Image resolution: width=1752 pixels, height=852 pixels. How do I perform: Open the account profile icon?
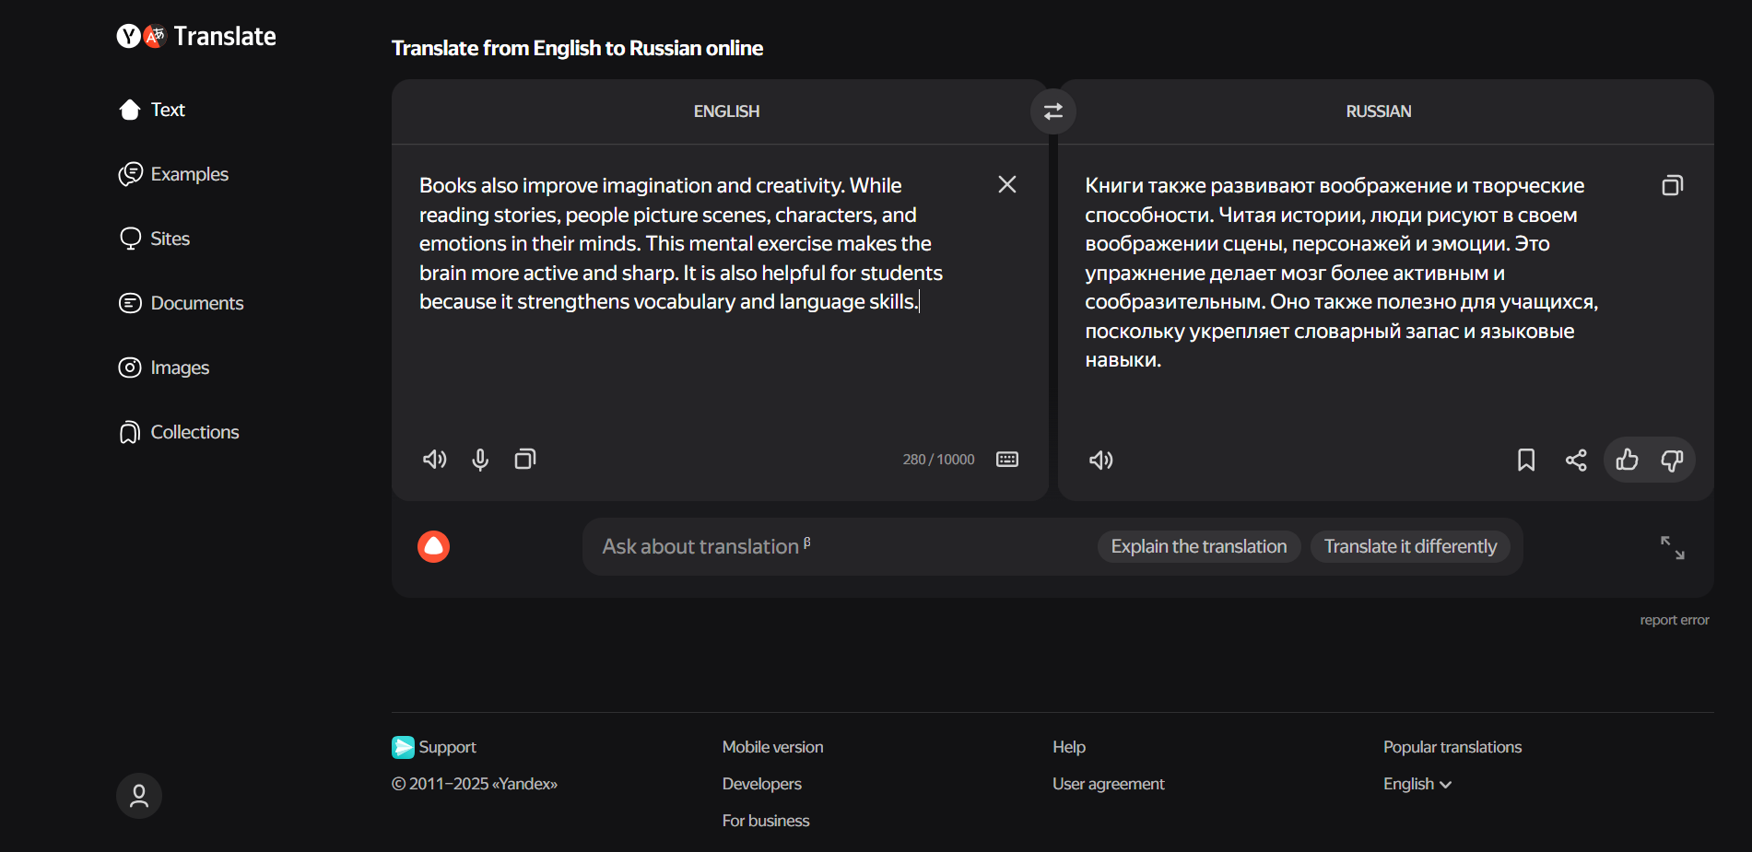coord(138,795)
